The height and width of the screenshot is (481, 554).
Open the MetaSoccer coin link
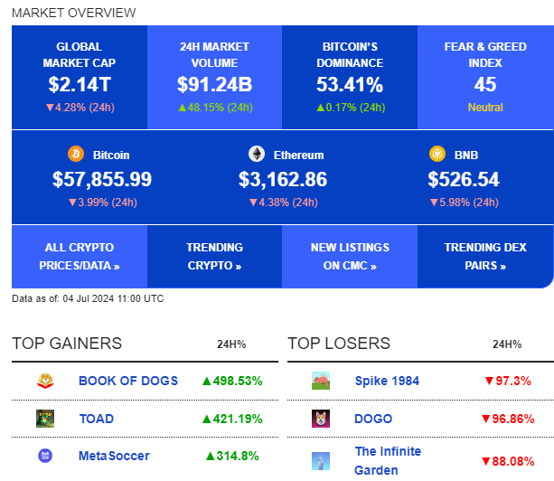tap(114, 456)
